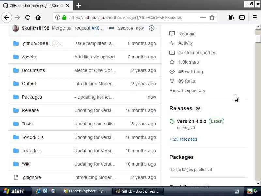Go to the browser home page
This screenshot has height=196, width=261.
[x=38, y=17]
